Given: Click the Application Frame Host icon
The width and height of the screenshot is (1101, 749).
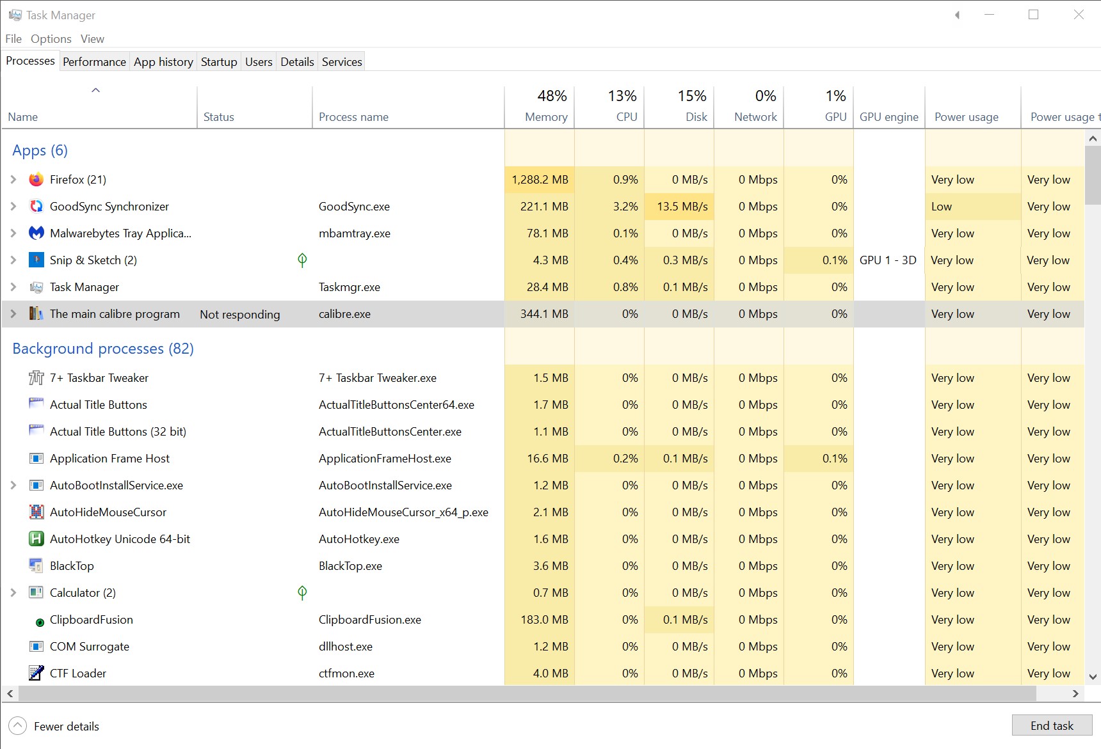Looking at the screenshot, I should [36, 459].
